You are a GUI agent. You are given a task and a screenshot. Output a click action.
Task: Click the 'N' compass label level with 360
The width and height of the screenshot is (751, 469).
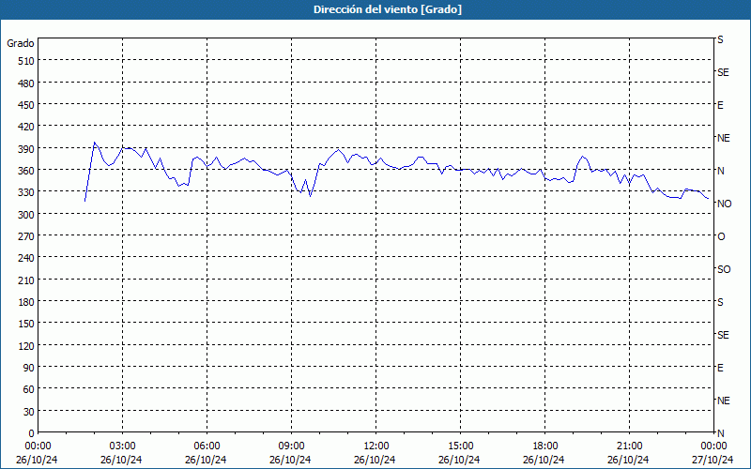pyautogui.click(x=721, y=171)
